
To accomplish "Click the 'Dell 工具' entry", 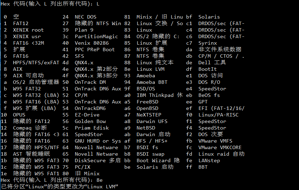I will pyautogui.click(x=212, y=63).
